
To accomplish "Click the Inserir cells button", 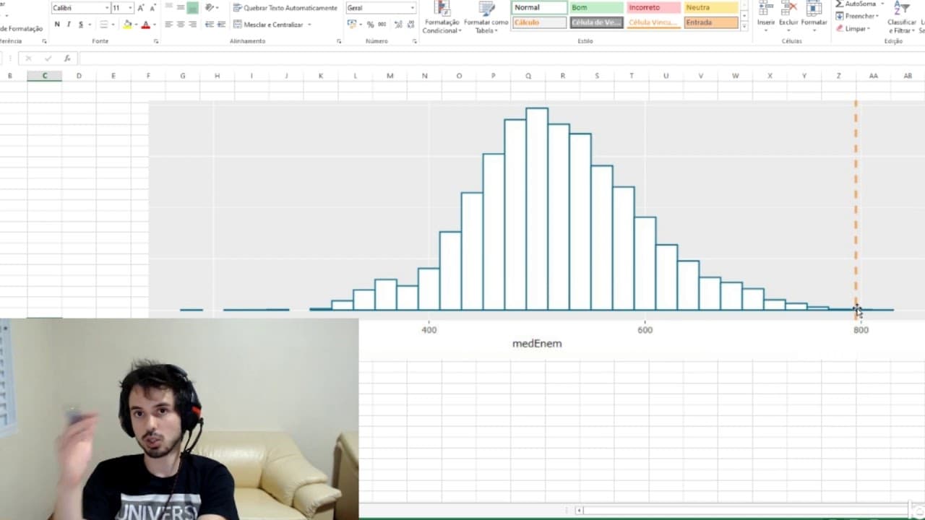I will click(x=766, y=17).
